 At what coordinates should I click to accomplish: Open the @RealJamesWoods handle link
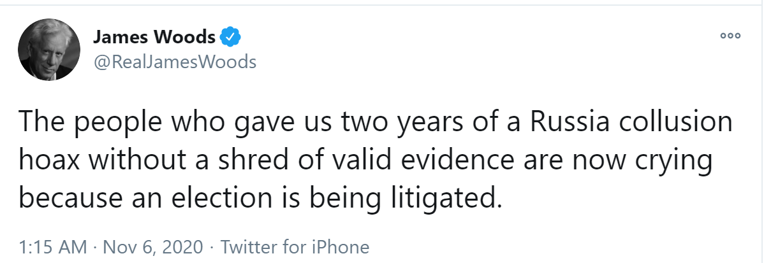175,62
